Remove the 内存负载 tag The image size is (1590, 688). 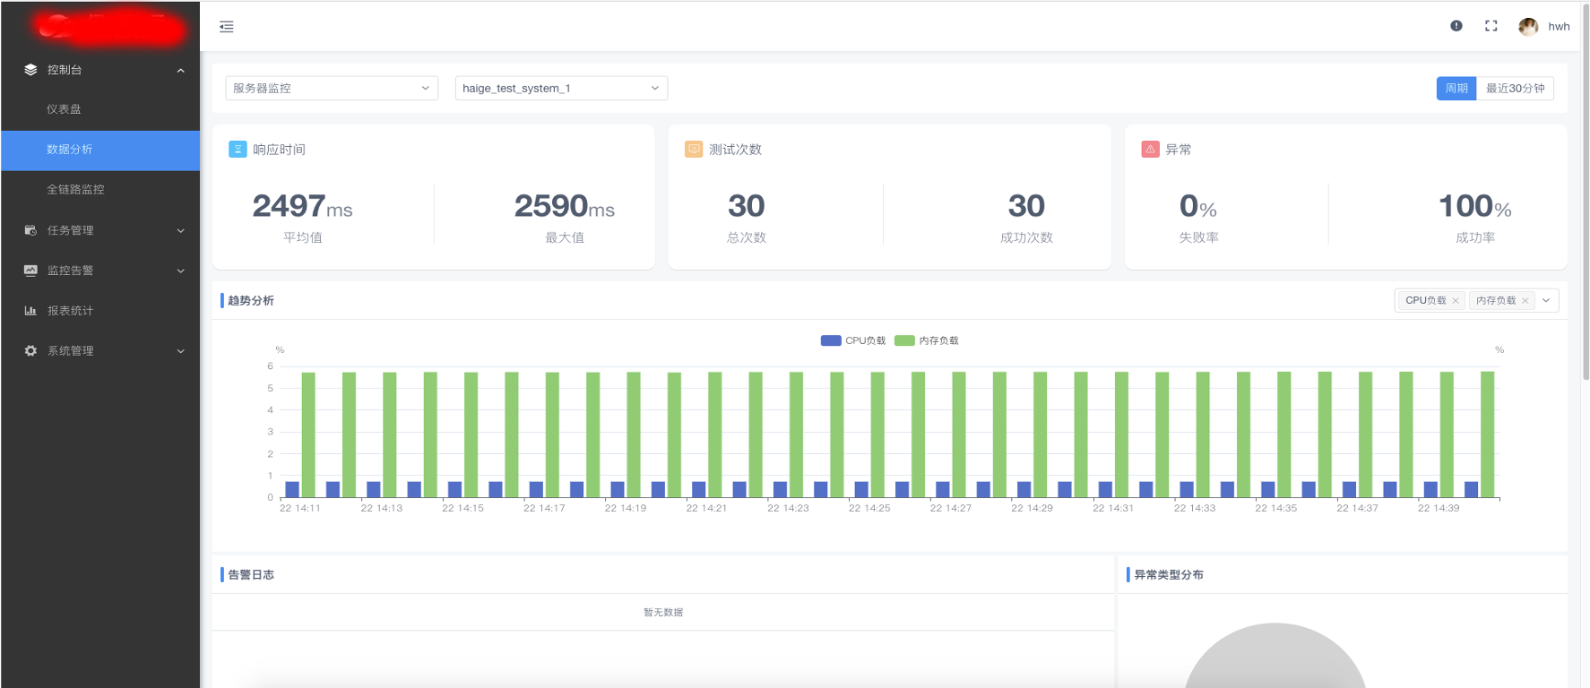[x=1525, y=301]
